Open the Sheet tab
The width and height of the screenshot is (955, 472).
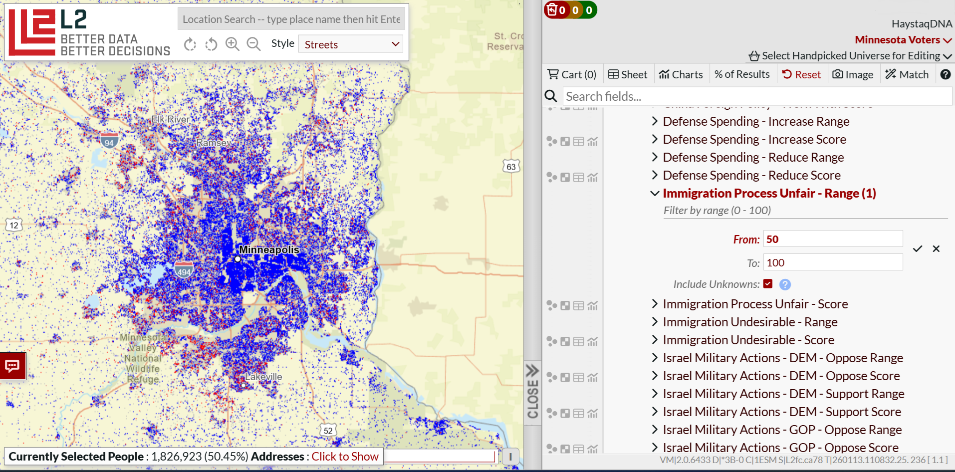628,74
